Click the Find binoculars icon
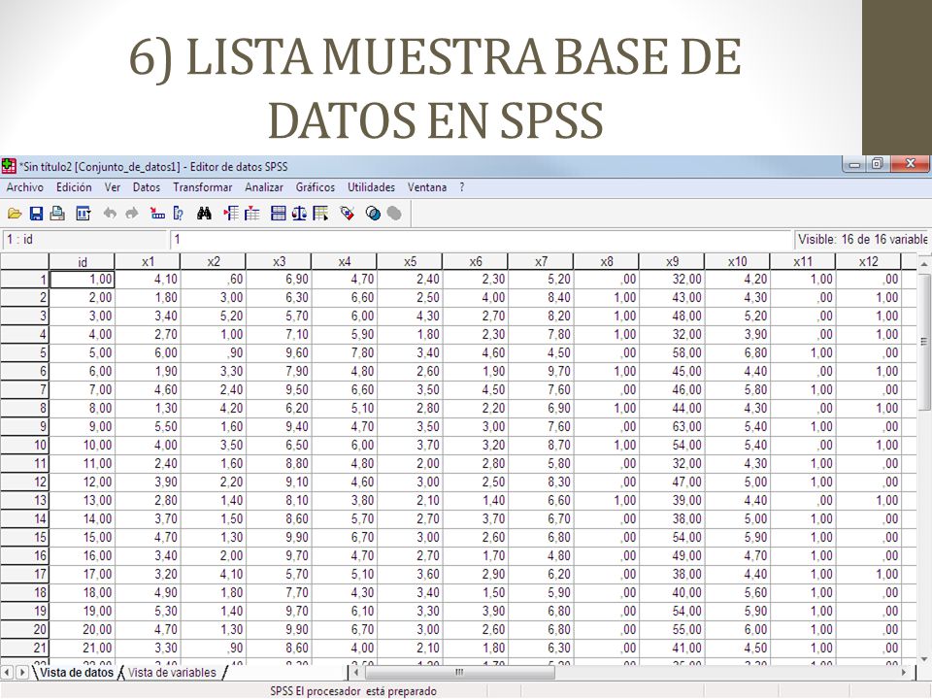Viewport: 932px width, 699px height. click(204, 214)
